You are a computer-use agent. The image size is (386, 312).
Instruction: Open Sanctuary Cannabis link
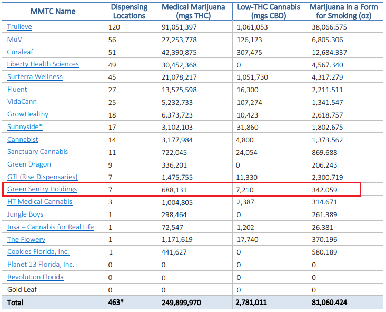38,152
